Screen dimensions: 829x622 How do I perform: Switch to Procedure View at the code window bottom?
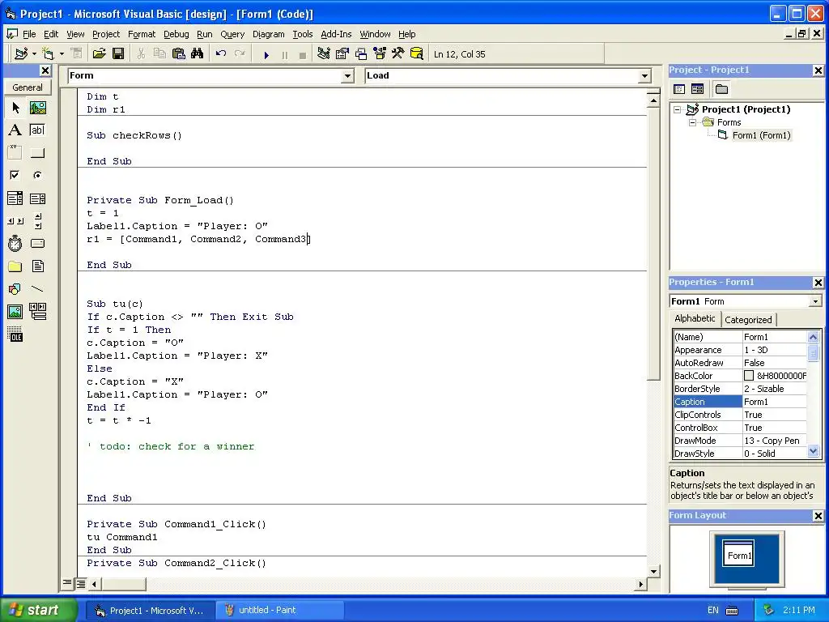pos(67,583)
